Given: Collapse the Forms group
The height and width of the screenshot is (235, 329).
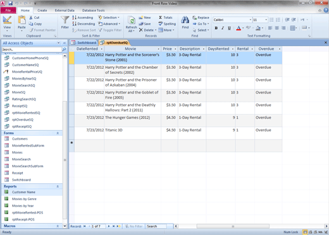Looking at the screenshot, I should (58, 133).
